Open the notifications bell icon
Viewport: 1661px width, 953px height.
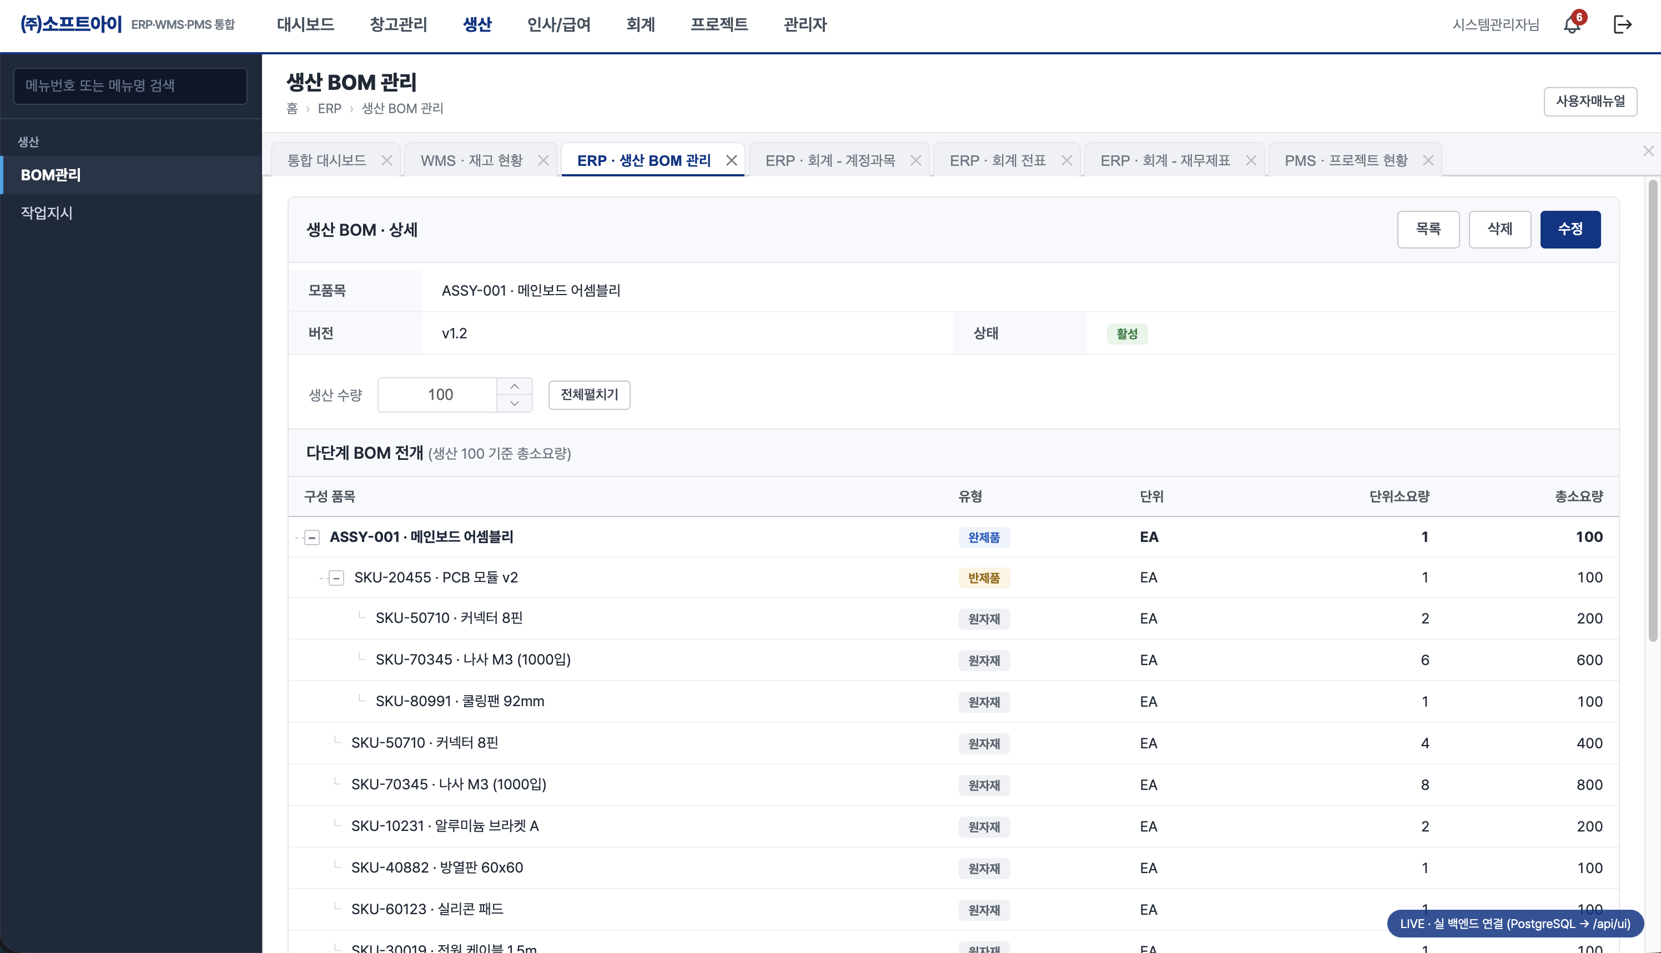1572,25
